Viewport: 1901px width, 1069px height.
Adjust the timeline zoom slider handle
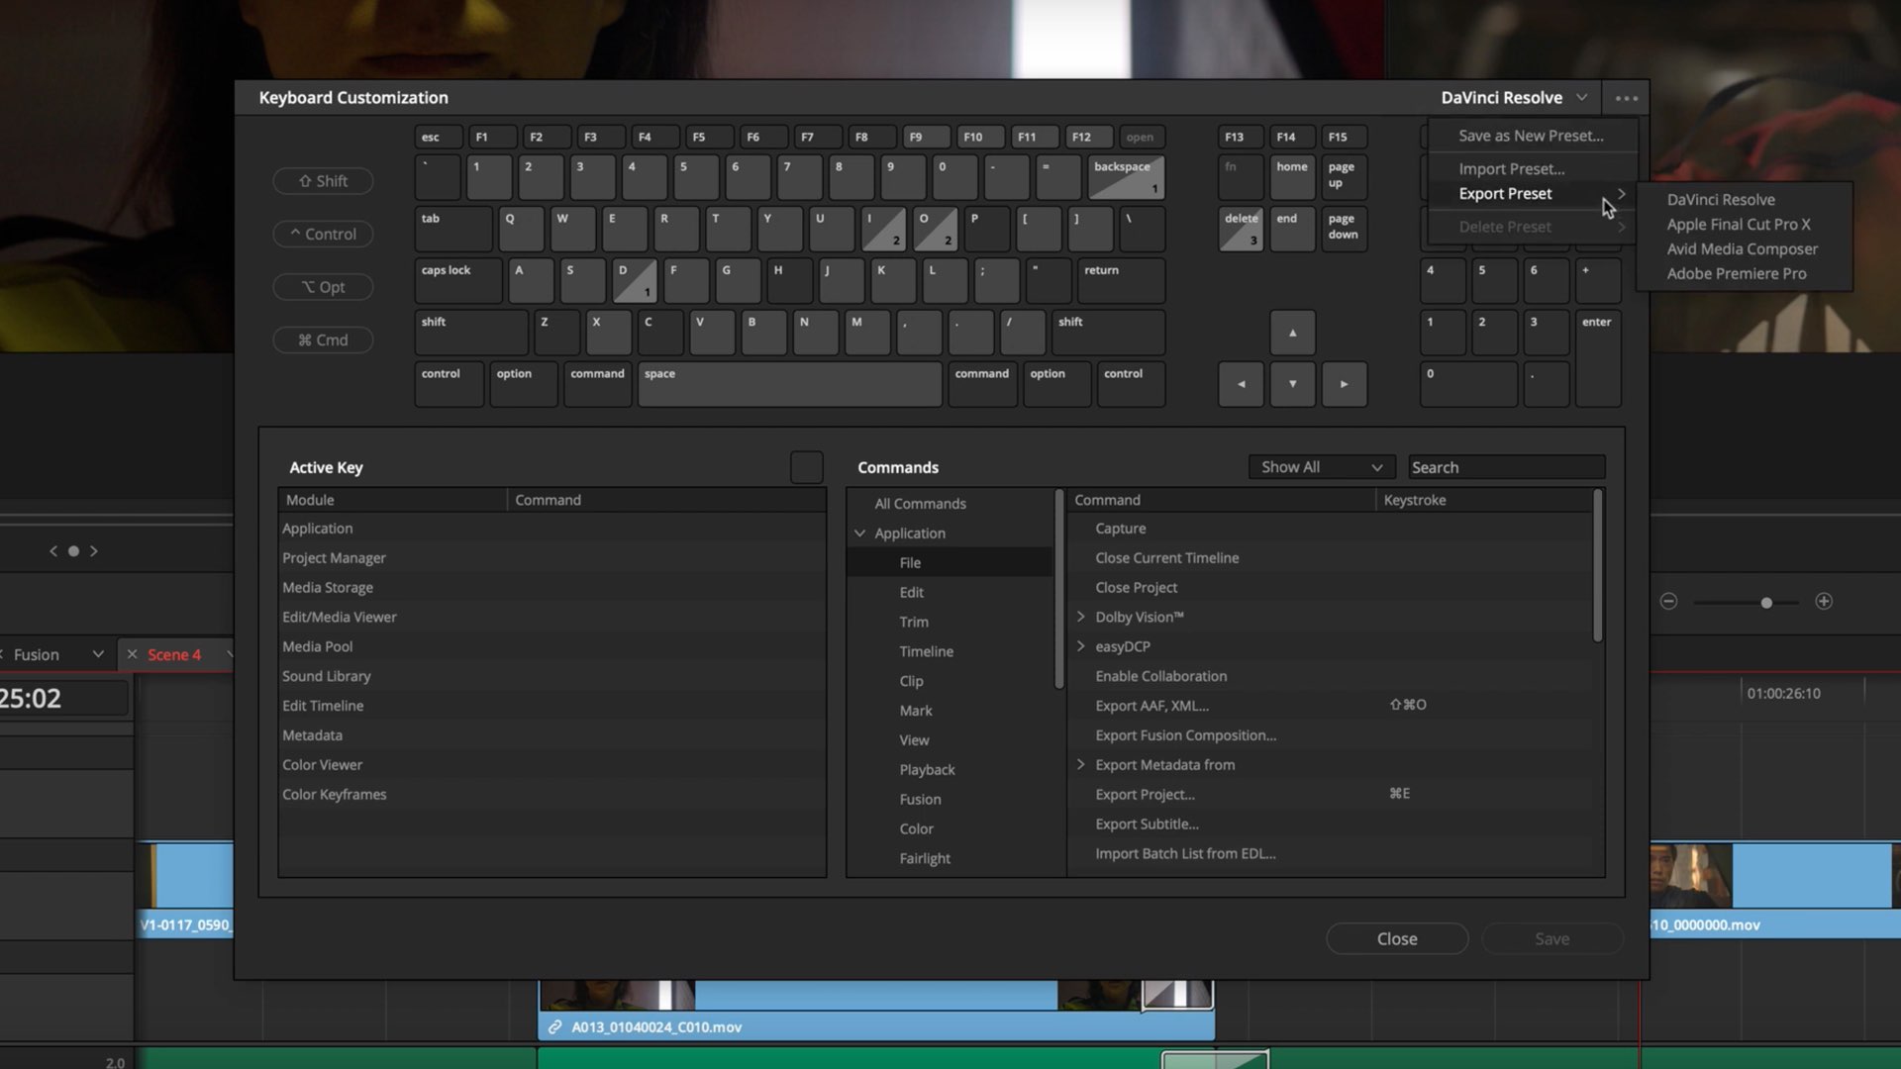pyautogui.click(x=1765, y=602)
